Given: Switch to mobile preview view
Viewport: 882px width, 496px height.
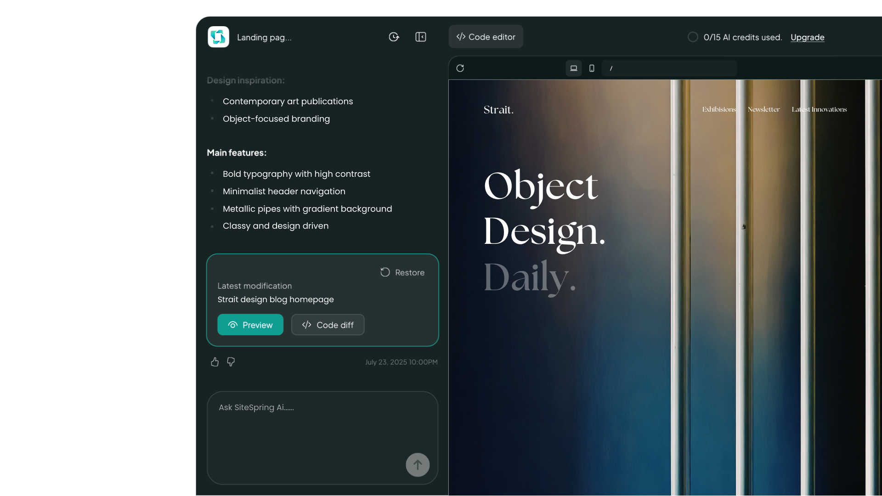Looking at the screenshot, I should point(592,68).
